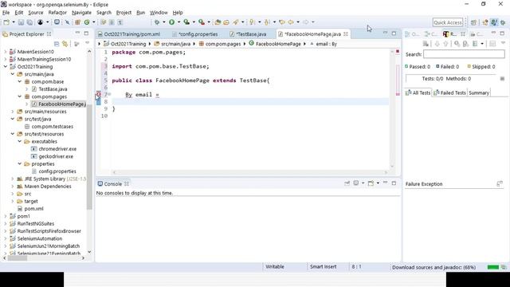This screenshot has width=510, height=287.
Task: Select FacebookHomePage.java in Project Explorer
Action: pos(58,104)
